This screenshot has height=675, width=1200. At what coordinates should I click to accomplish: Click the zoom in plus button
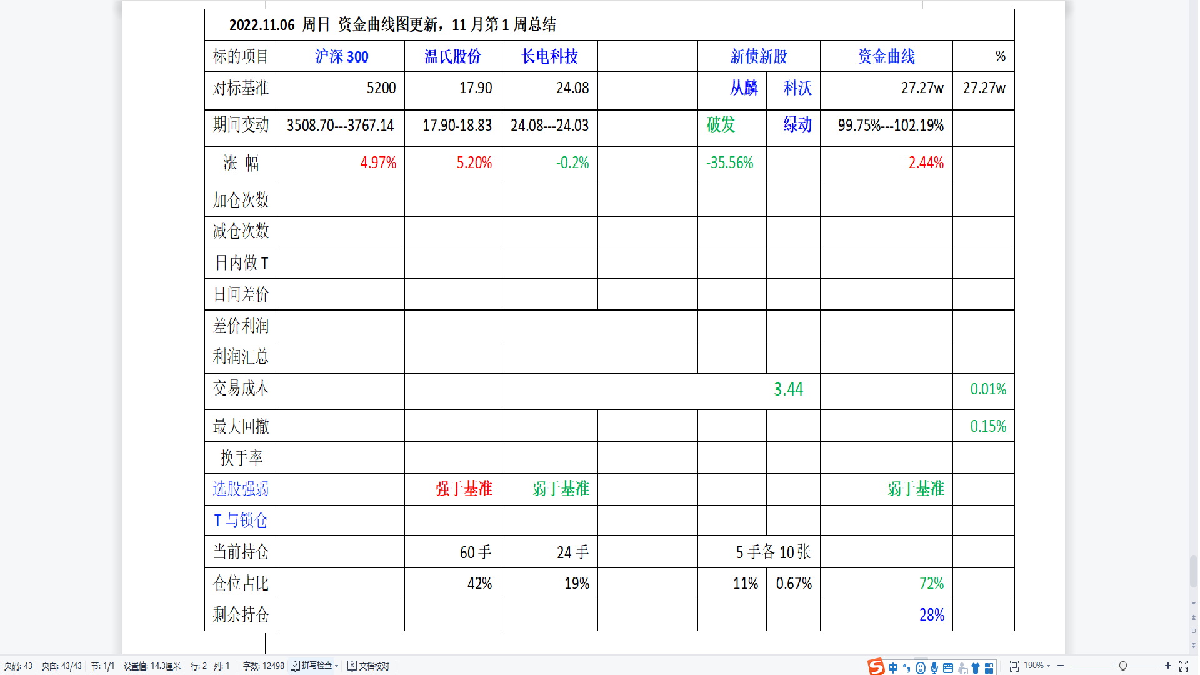[x=1168, y=666]
